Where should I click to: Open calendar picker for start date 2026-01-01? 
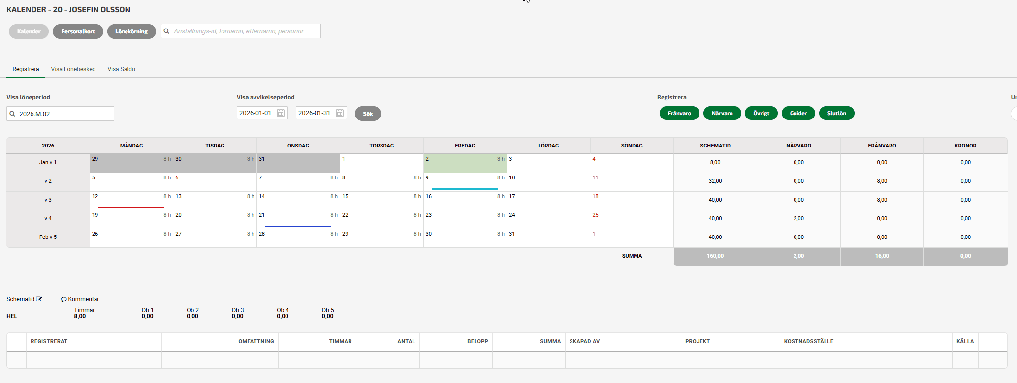coord(281,113)
